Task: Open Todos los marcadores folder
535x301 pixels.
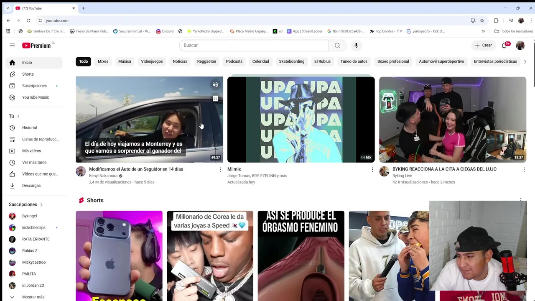Action: [x=514, y=31]
